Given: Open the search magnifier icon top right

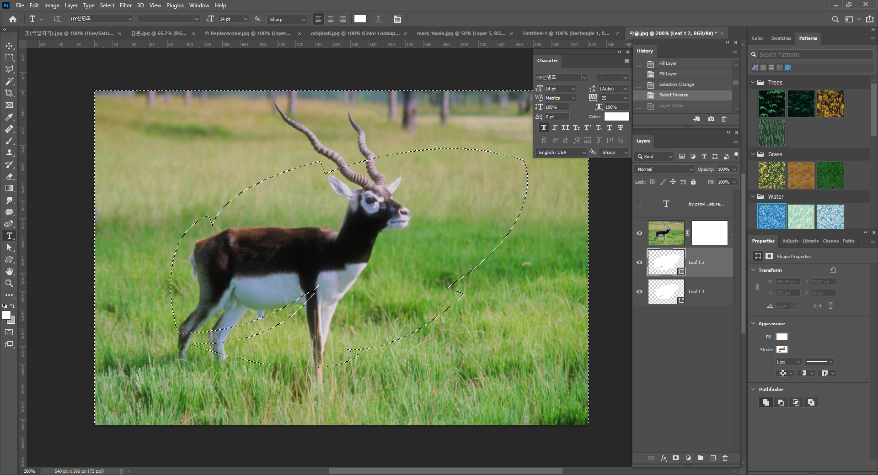Looking at the screenshot, I should pyautogui.click(x=835, y=19).
